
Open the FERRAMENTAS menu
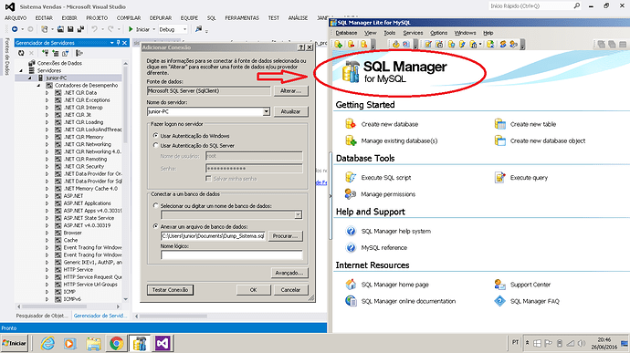pyautogui.click(x=242, y=18)
